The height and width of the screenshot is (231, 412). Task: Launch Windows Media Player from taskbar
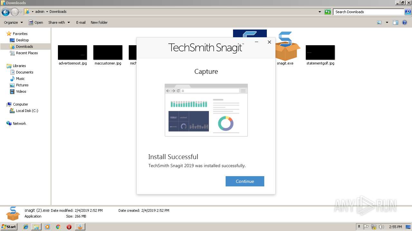(47, 227)
